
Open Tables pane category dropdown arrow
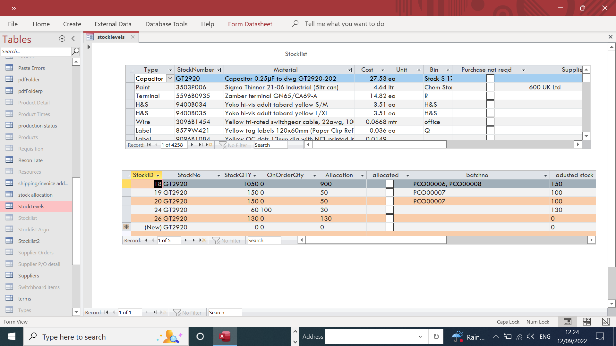coord(62,39)
